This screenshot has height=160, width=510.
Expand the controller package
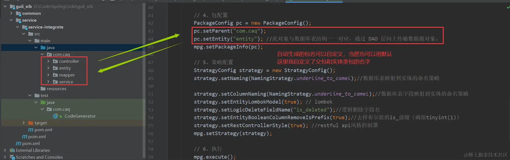[x=49, y=61]
